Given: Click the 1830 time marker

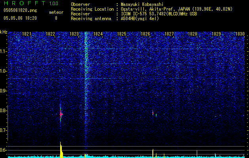Looking at the screenshot, I should click(240, 34).
